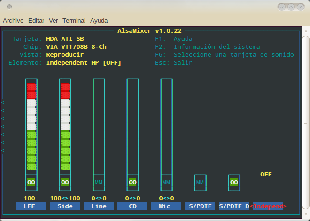Click the F2 Información del sistema entry

pos(208,47)
